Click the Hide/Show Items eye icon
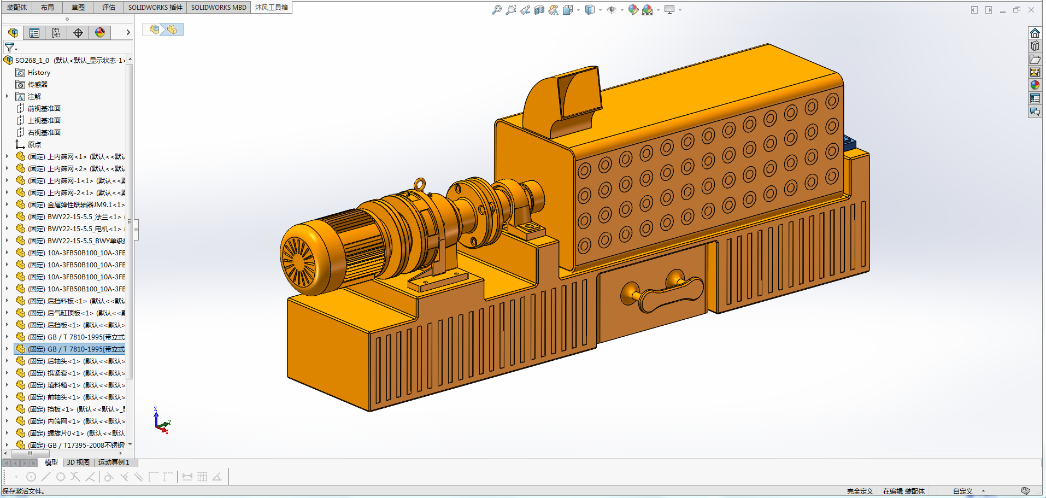 point(612,10)
